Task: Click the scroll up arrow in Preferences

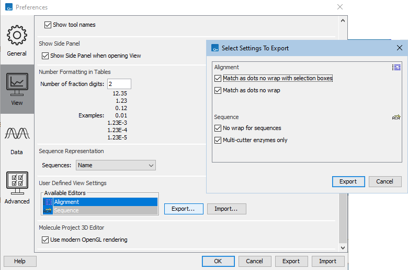Action: [x=343, y=20]
